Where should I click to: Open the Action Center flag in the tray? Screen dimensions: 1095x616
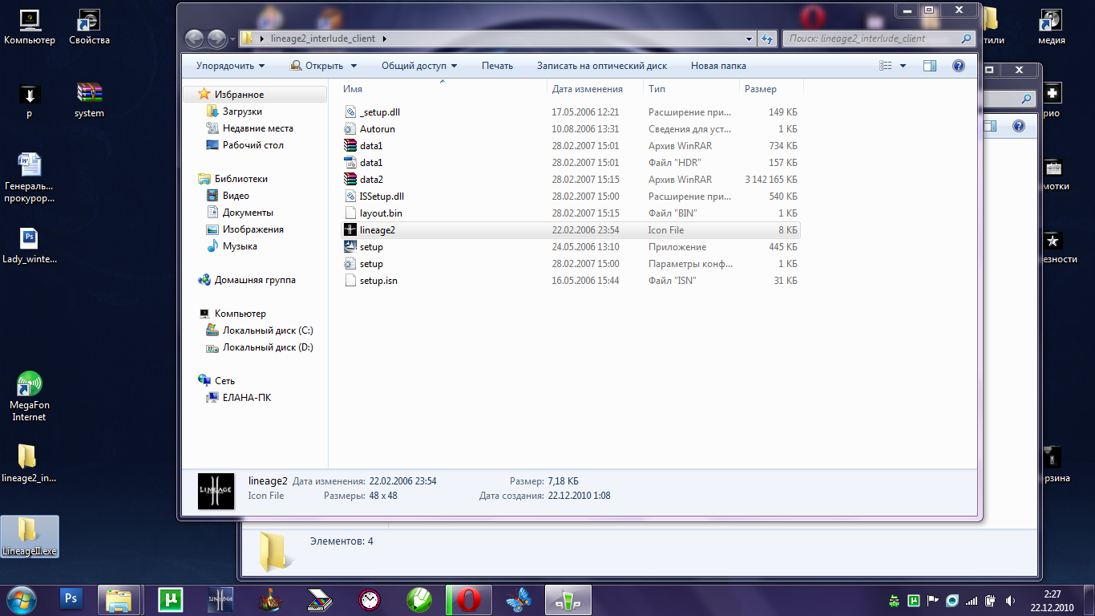[x=932, y=600]
